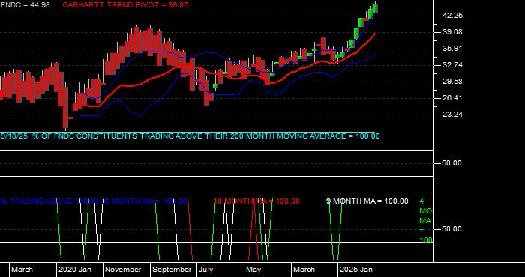
Task: Select the 200 month moving average constituents text
Action: 190,136
